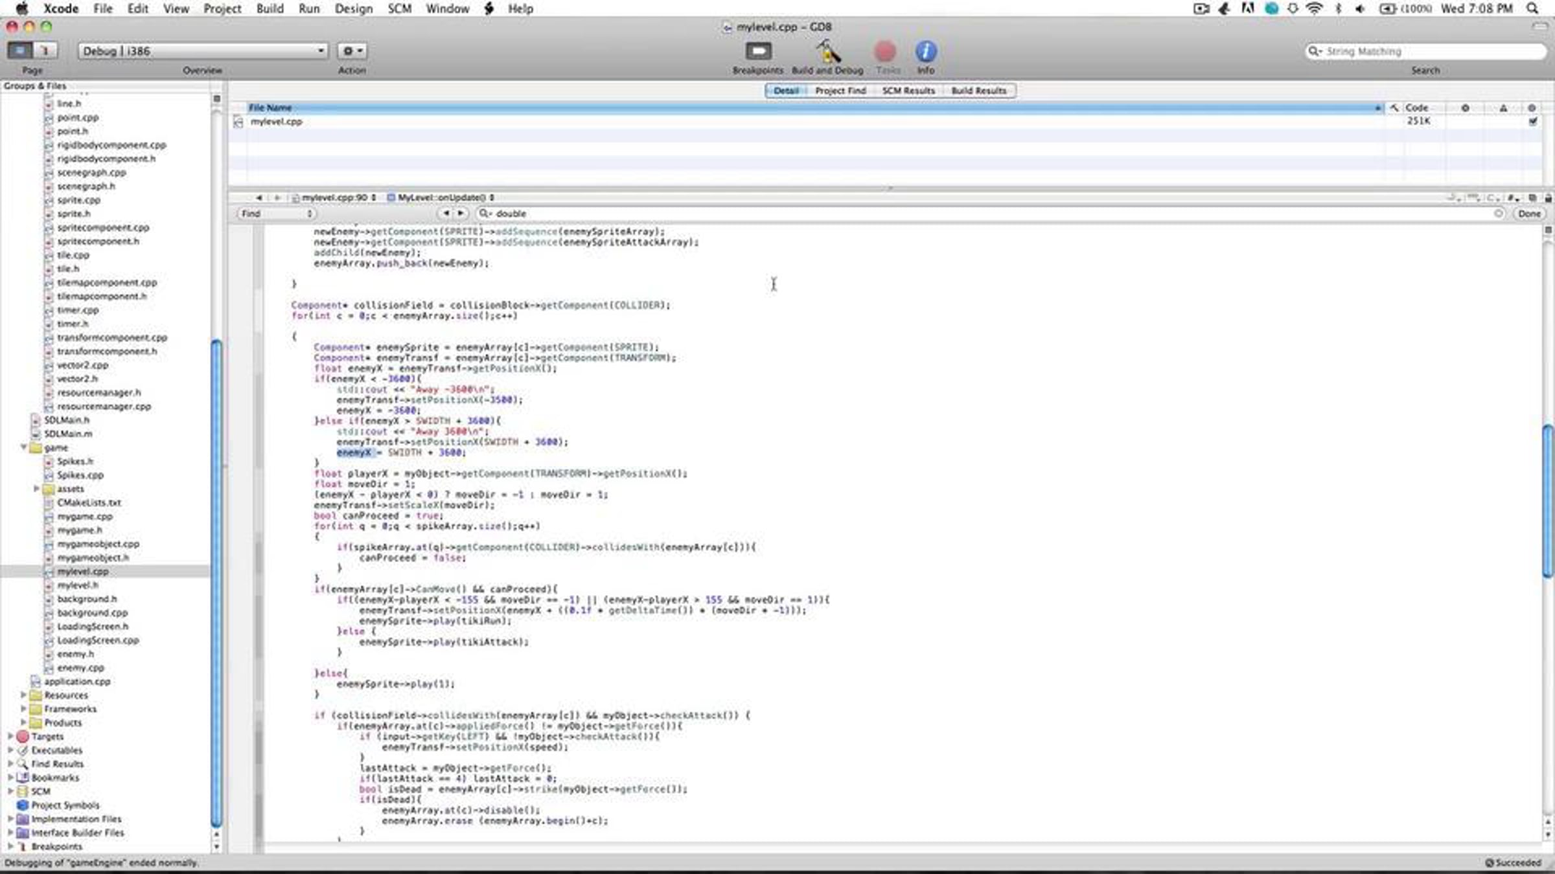The height and width of the screenshot is (874, 1555).
Task: Open the Breakpoints toolbar button
Action: coord(758,51)
